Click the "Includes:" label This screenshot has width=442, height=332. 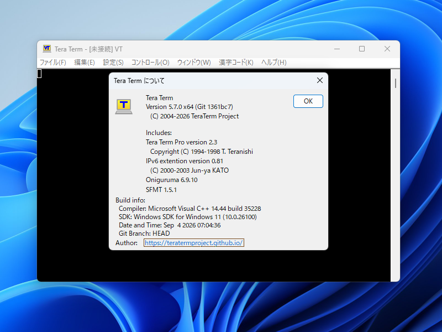[159, 133]
